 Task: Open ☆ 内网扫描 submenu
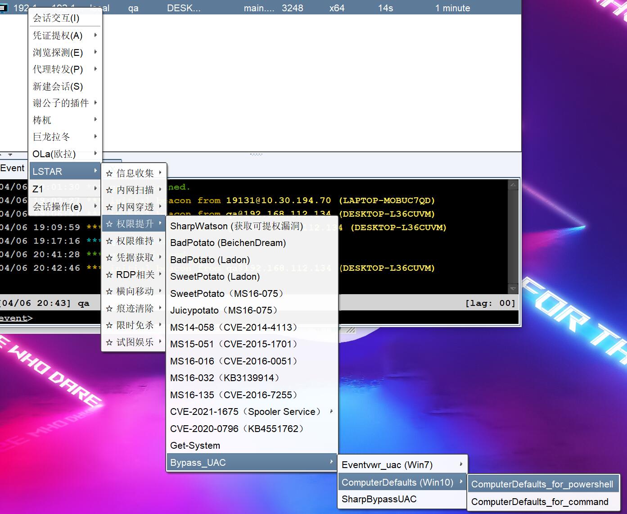pos(134,190)
